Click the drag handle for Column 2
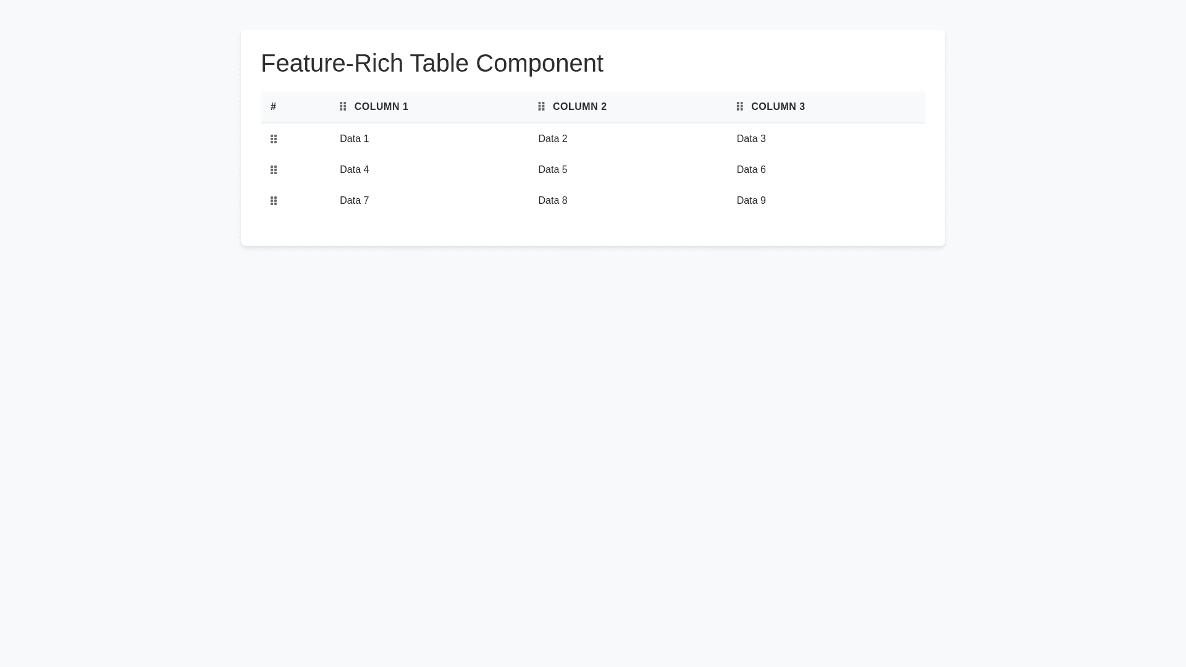 541,107
